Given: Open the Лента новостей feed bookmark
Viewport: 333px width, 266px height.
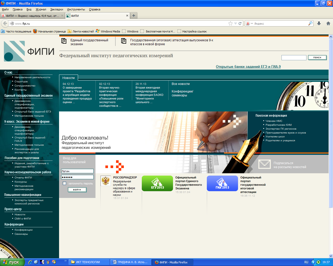Looking at the screenshot, I should [x=81, y=31].
